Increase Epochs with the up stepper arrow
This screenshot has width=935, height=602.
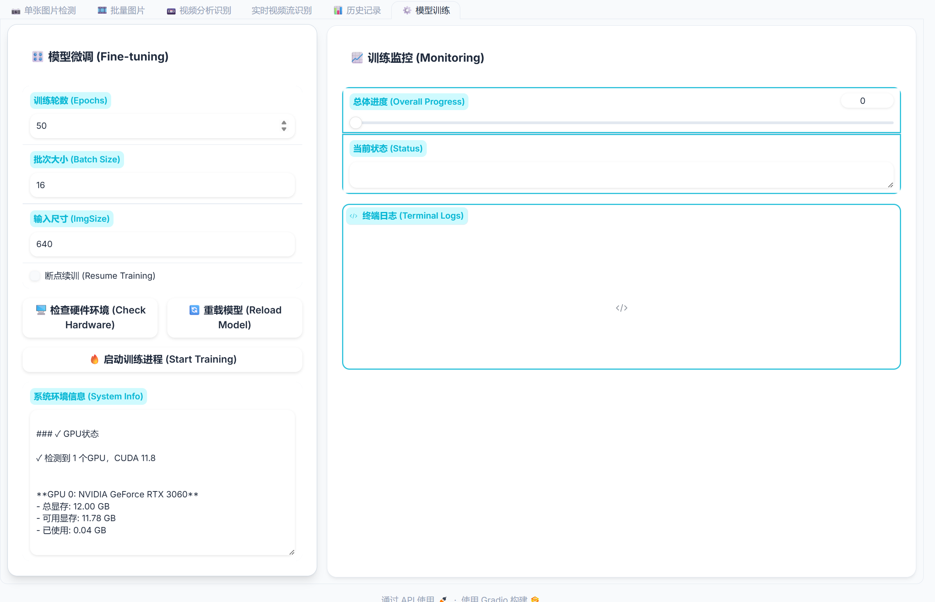[284, 123]
